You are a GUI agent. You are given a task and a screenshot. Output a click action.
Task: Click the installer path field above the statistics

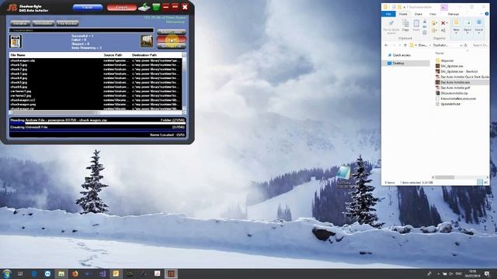click(x=81, y=30)
